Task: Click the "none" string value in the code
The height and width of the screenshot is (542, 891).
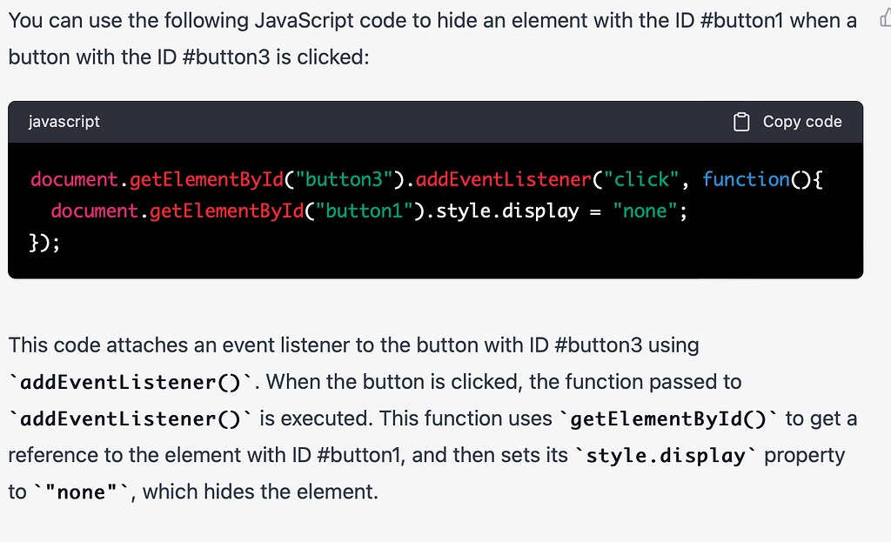Action: 644,211
